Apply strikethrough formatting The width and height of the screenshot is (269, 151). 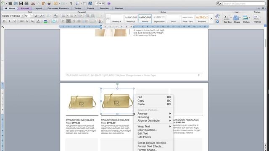pos(22,21)
